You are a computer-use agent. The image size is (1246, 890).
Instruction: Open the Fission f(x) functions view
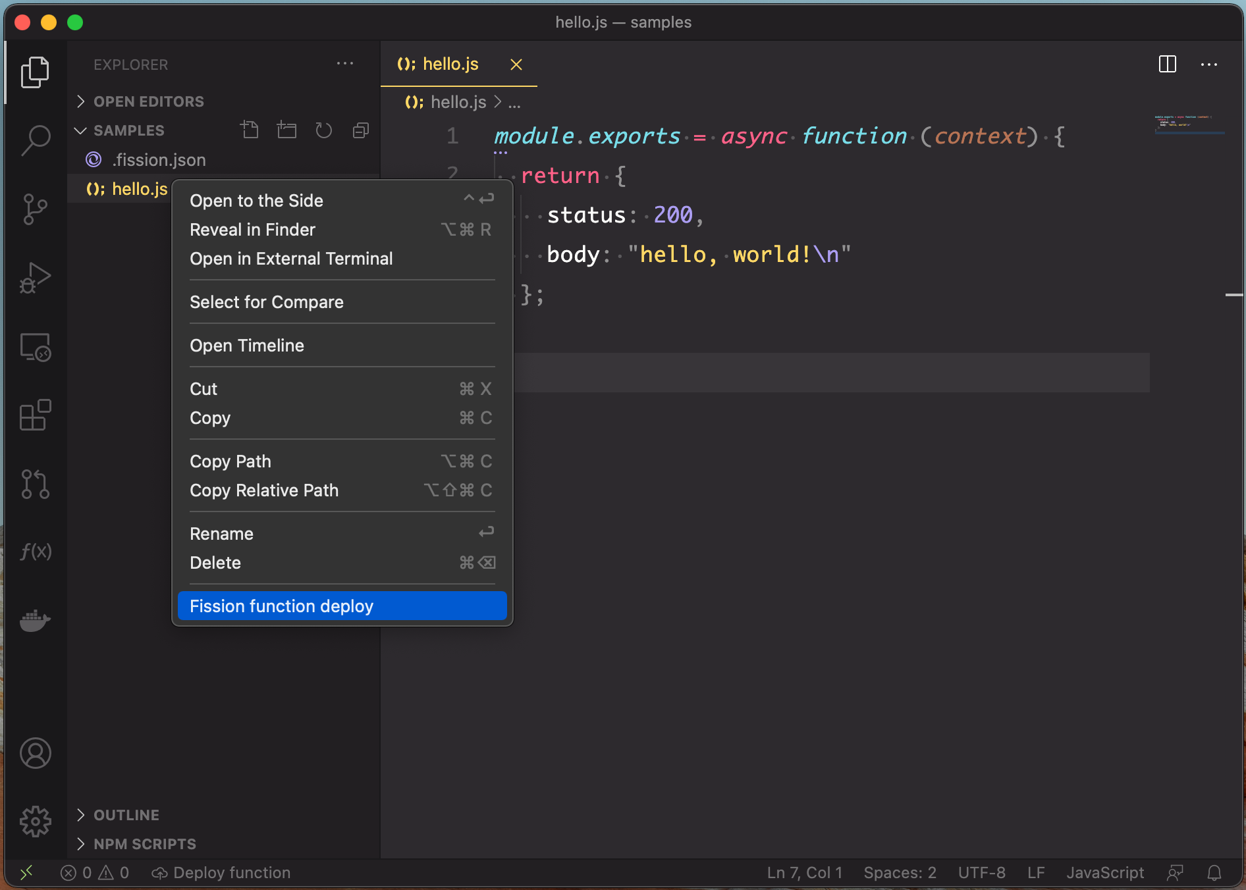tap(36, 551)
